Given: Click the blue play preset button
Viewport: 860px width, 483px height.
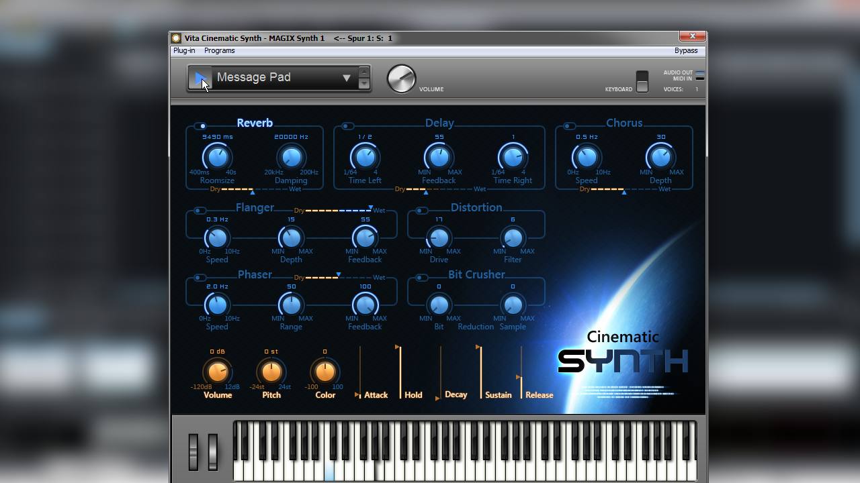Looking at the screenshot, I should (x=200, y=78).
